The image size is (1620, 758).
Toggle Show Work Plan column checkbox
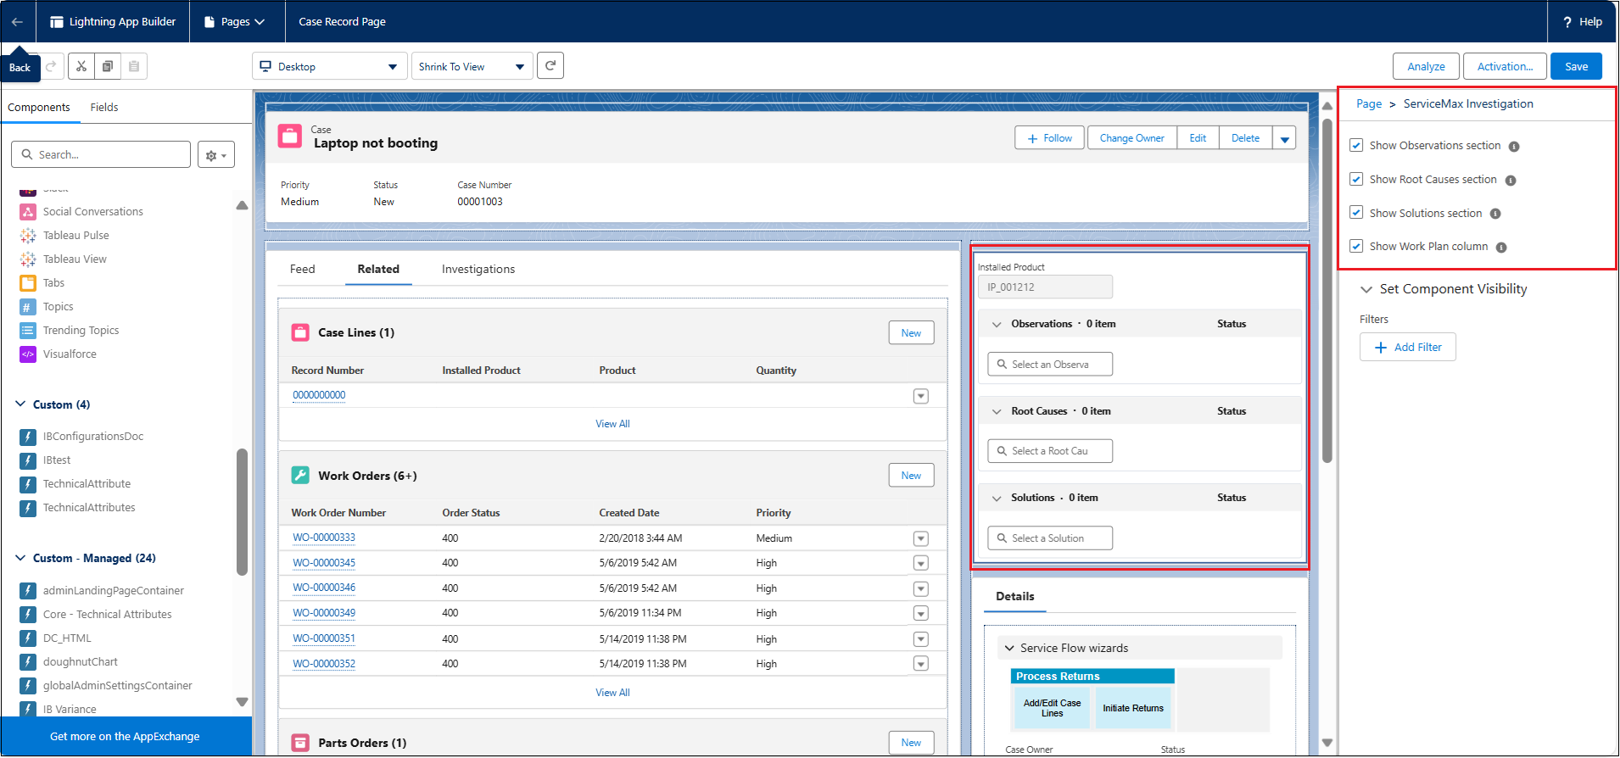(1356, 246)
